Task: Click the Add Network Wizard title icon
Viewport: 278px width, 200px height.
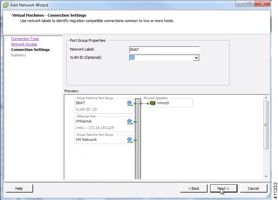Action: click(x=6, y=5)
